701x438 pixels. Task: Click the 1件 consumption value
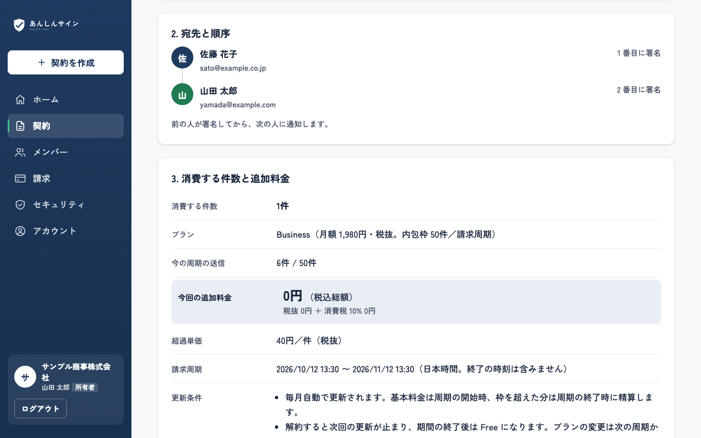(283, 206)
